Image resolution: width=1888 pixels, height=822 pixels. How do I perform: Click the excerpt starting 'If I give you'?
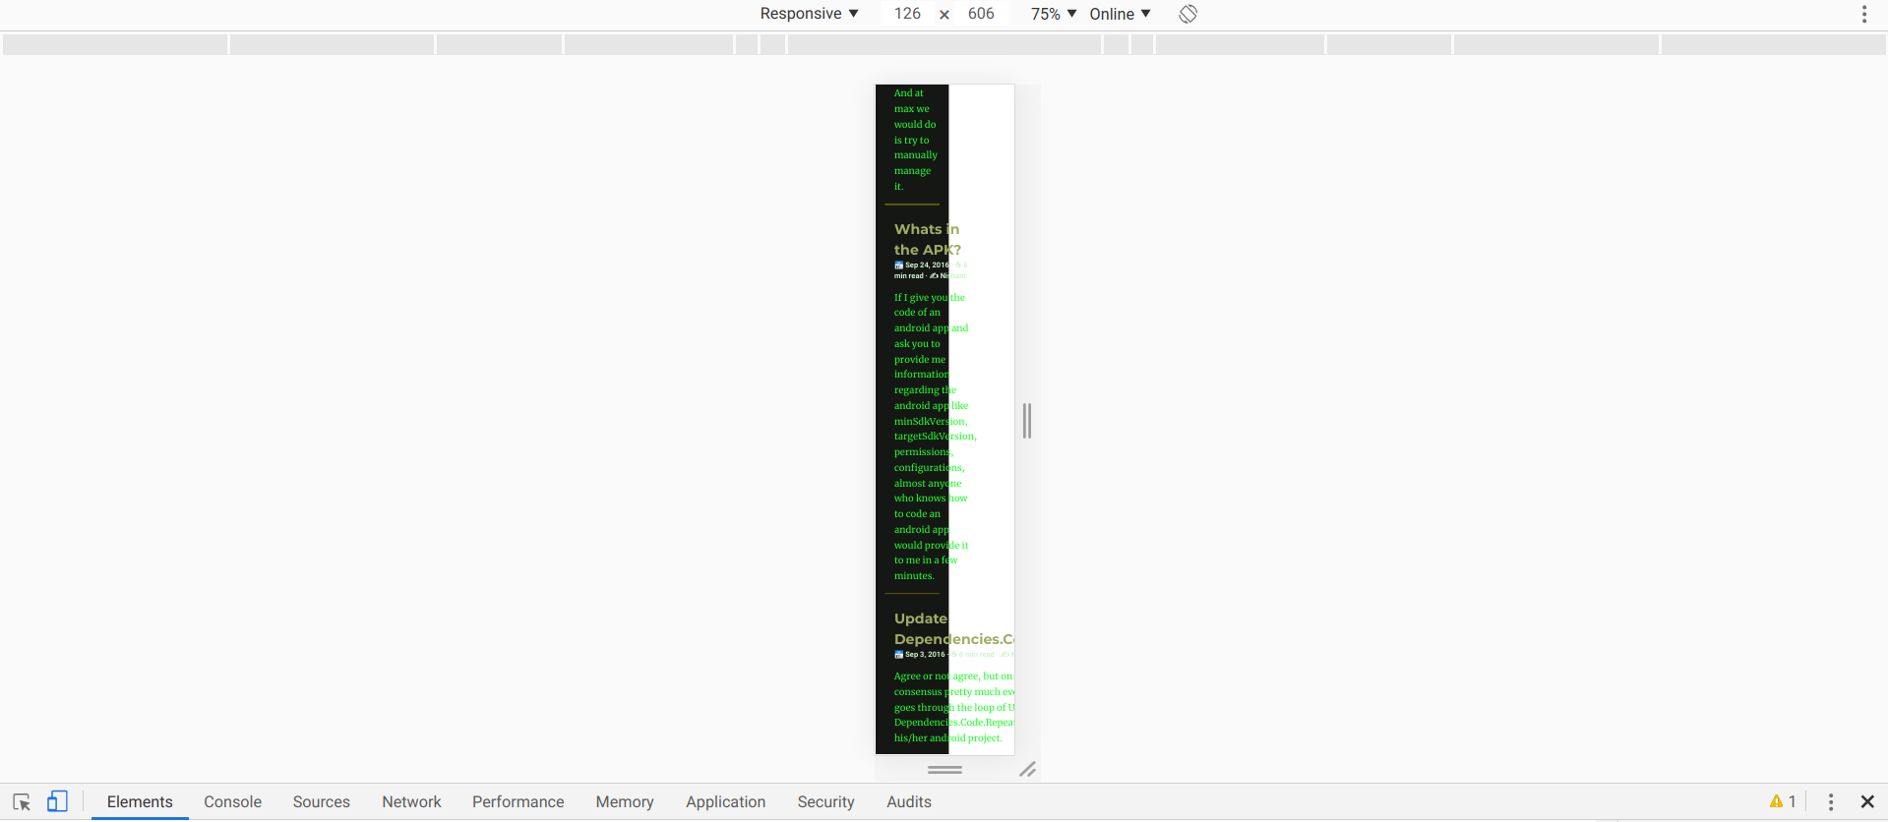coord(935,437)
